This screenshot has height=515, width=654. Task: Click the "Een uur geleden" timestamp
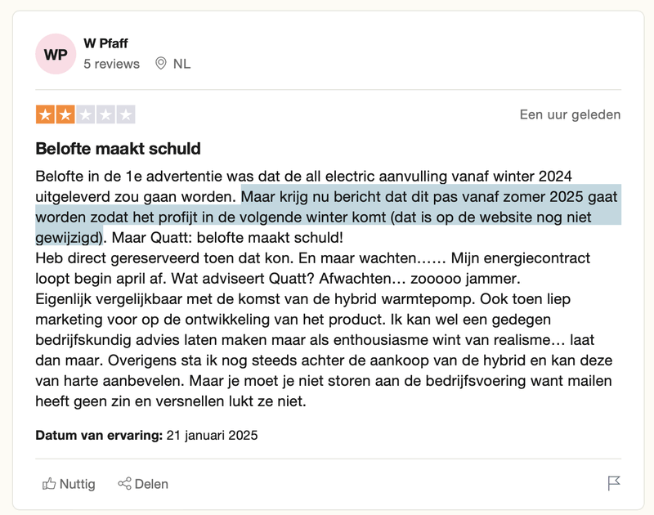(x=570, y=114)
